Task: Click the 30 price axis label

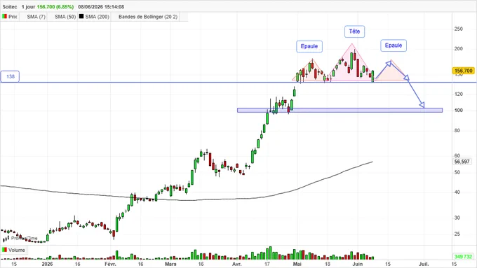Action: (457, 218)
